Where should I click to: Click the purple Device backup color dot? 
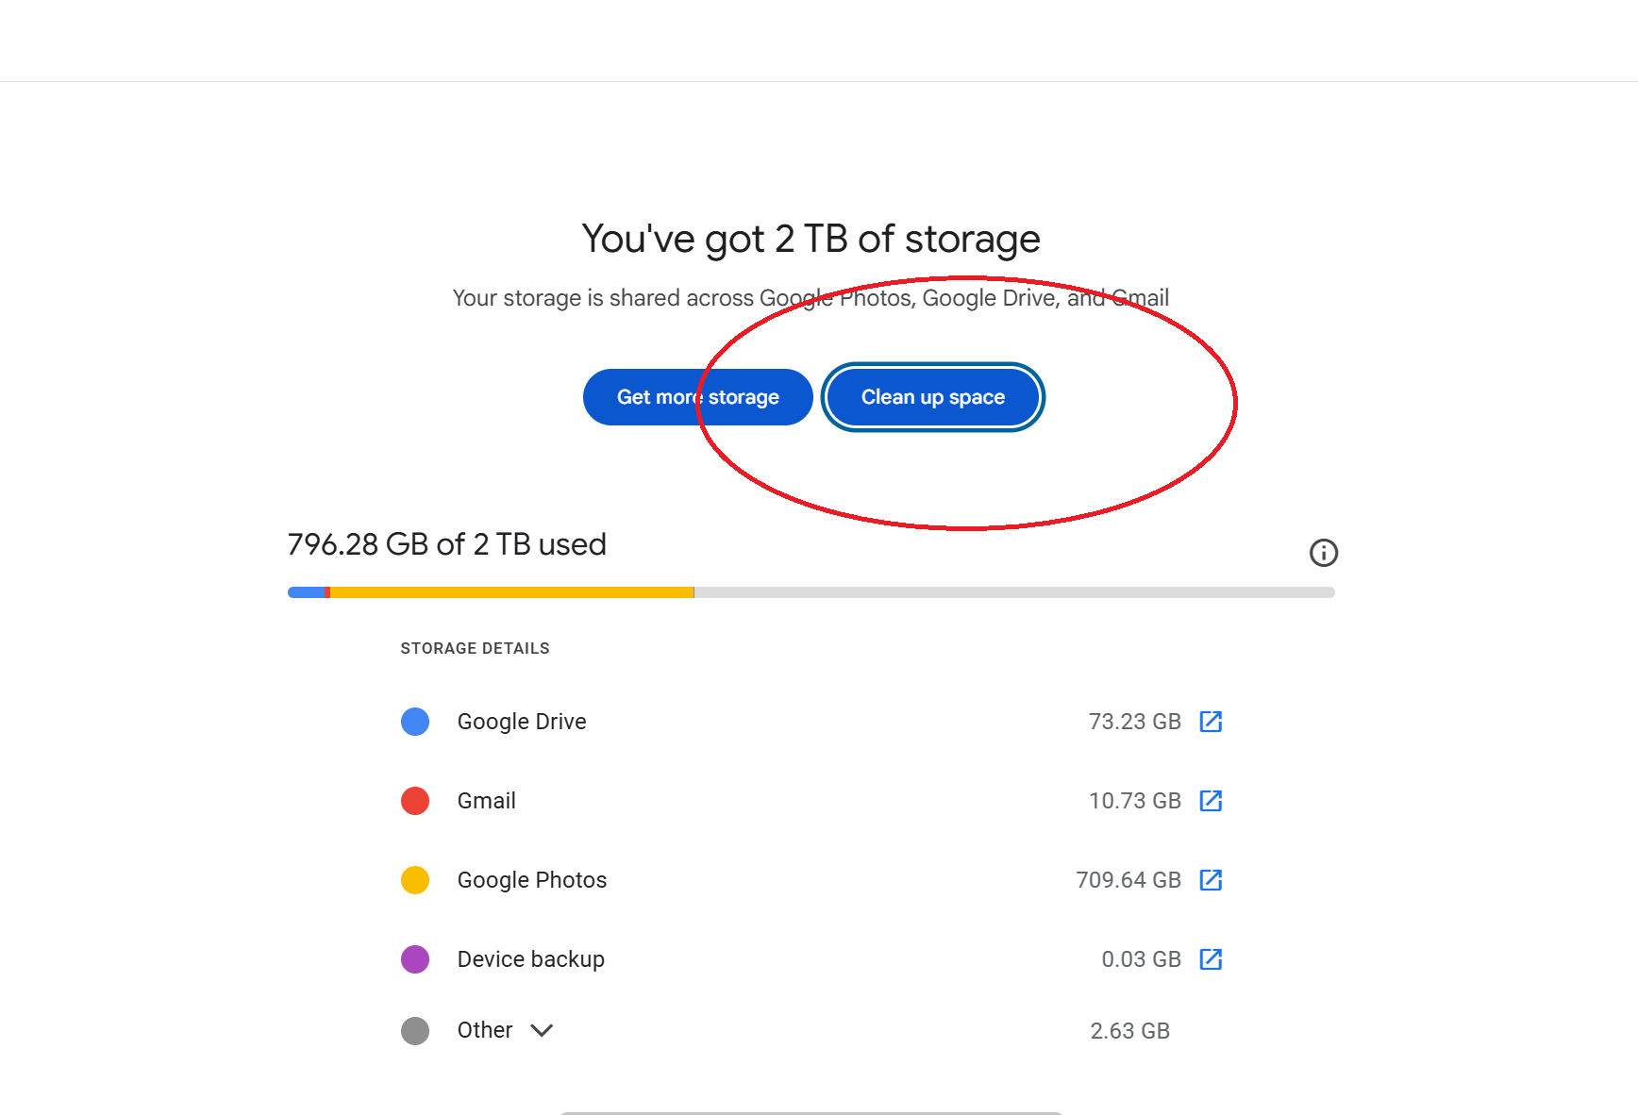415,959
